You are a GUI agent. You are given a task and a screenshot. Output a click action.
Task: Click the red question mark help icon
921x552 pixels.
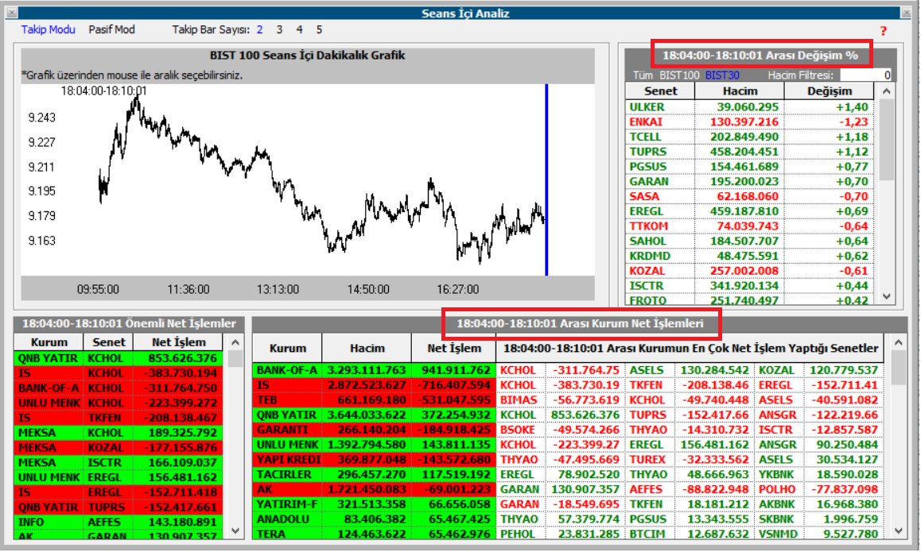click(x=883, y=30)
